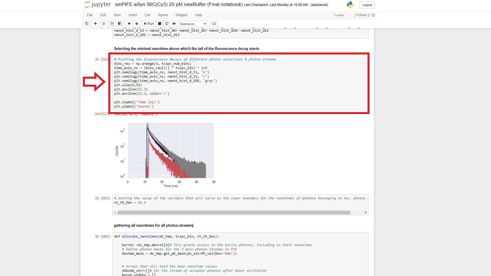Run the selected cell
Viewport: 491px width, 276px height.
coord(149,24)
